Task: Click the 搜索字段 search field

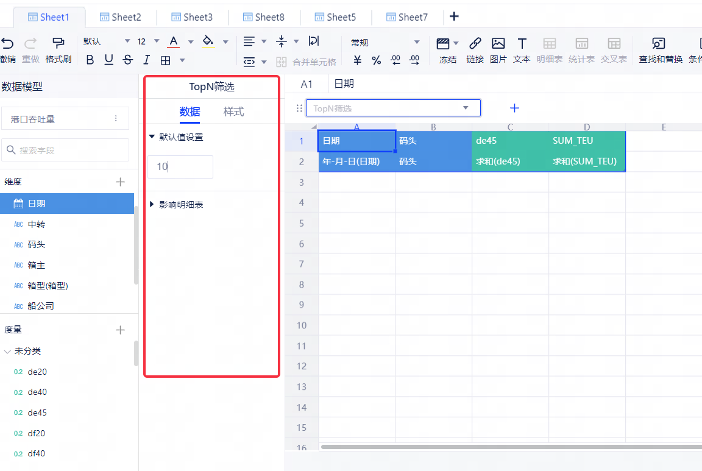Action: (x=66, y=150)
